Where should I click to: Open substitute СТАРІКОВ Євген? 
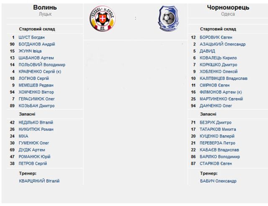point(216,163)
